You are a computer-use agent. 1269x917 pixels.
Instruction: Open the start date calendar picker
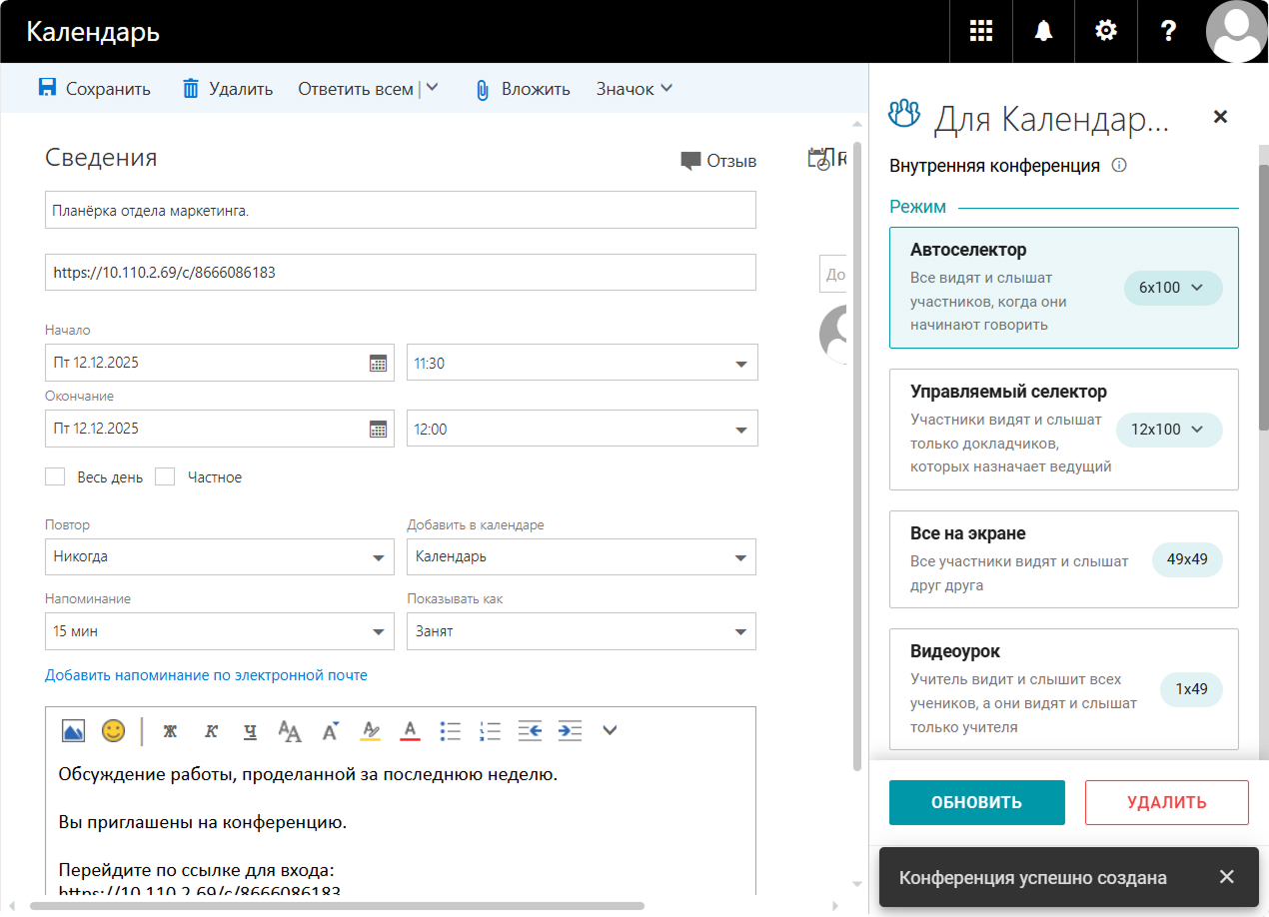(x=378, y=363)
